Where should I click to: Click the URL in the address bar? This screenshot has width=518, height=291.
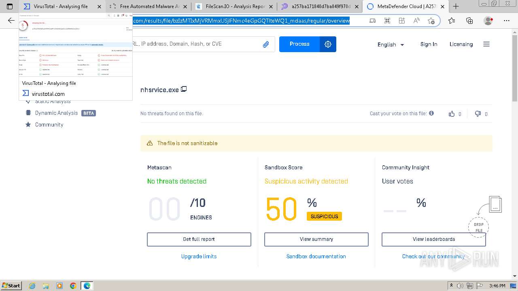pyautogui.click(x=242, y=21)
